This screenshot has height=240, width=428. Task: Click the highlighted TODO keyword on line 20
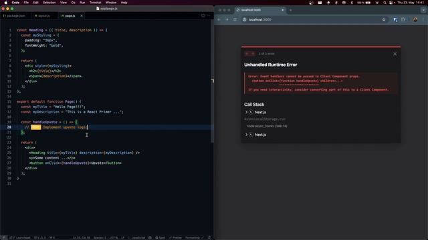pyautogui.click(x=35, y=127)
